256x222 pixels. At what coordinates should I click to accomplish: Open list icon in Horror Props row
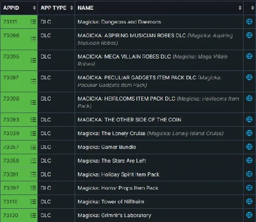33,188
